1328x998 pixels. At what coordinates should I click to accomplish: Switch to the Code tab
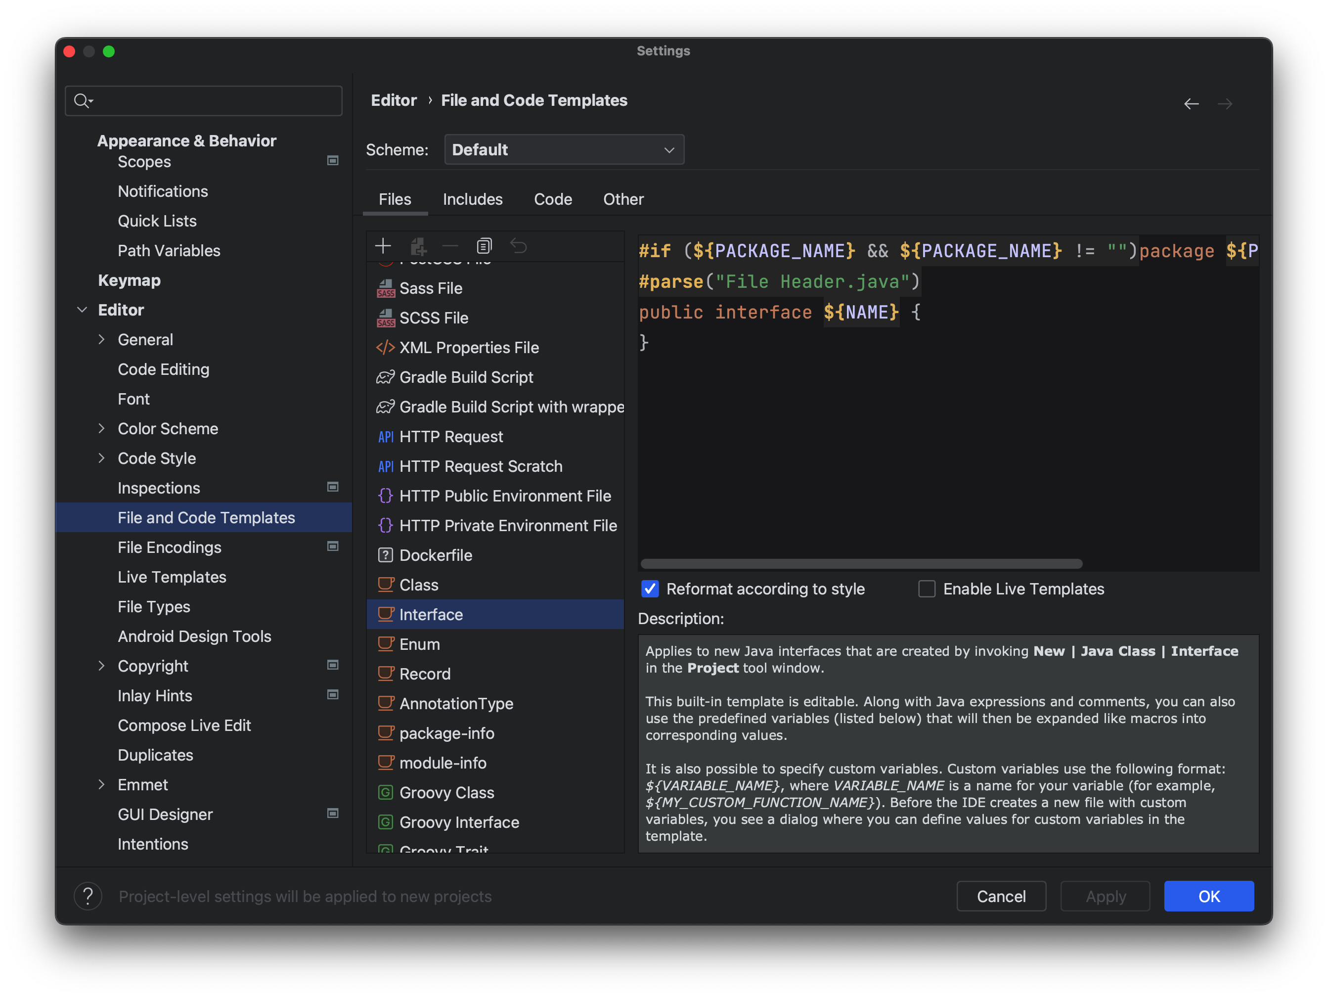coord(553,199)
